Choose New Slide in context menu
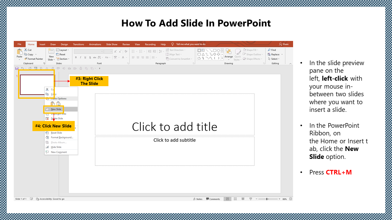Screen dimensions: 392x220 point(61,109)
